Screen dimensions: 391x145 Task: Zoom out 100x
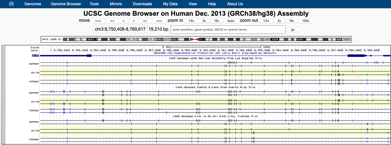(306, 21)
